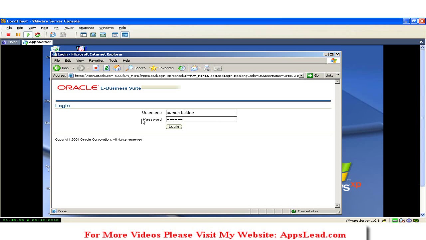Click the VMware summary view toolbar icon
The height and width of the screenshot is (240, 426).
(x=115, y=35)
